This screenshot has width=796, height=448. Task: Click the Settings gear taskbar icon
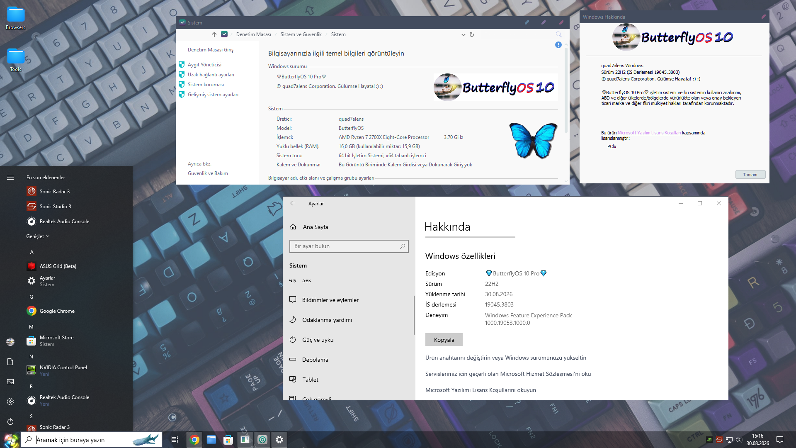point(279,440)
